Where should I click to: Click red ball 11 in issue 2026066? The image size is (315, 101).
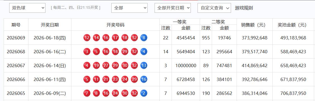click(97, 79)
